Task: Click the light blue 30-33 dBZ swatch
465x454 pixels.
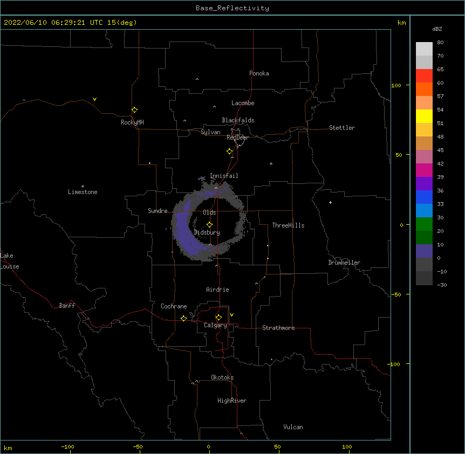Action: [424, 210]
